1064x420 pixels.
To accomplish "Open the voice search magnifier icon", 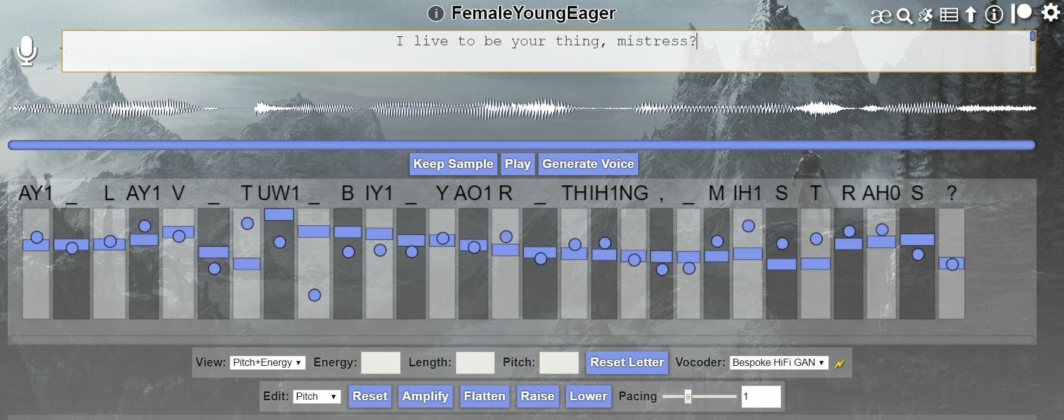I will click(905, 16).
